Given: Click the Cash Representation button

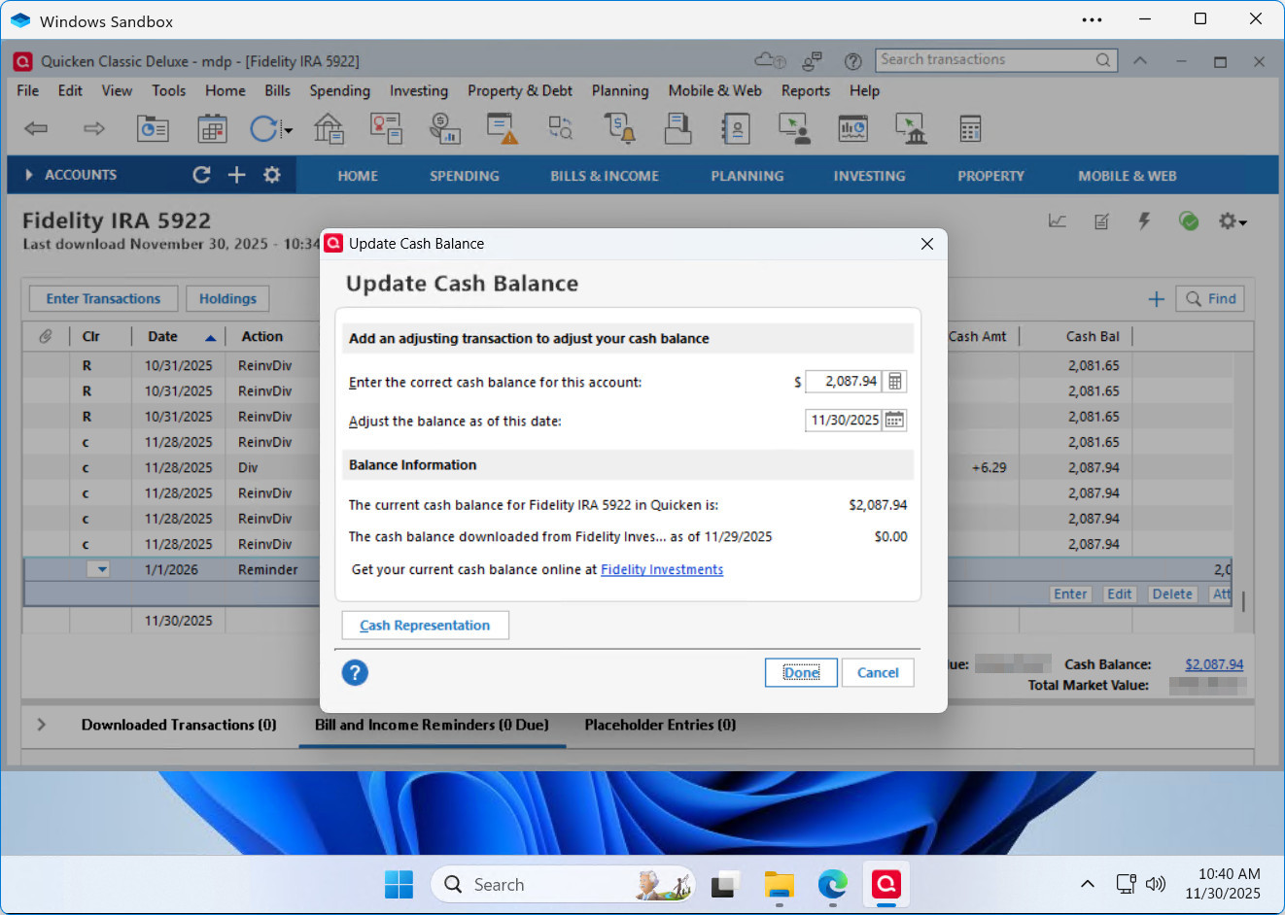Looking at the screenshot, I should 425,626.
